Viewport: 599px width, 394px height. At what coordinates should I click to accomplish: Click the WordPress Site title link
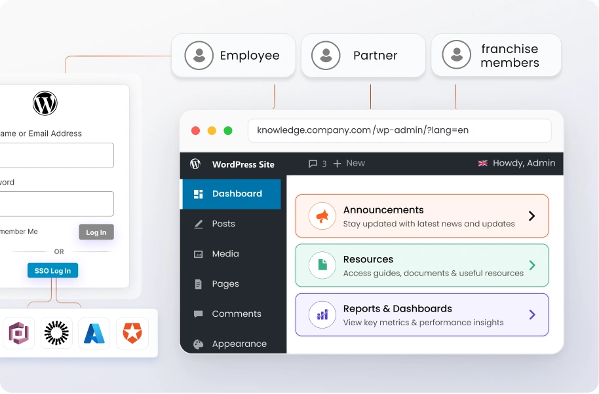point(243,164)
